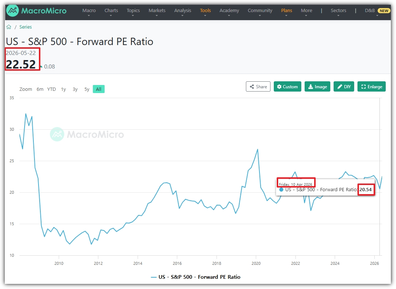Viewport: 396px width, 289px height.
Task: Set chart zoom to 3y
Action: pyautogui.click(x=75, y=89)
